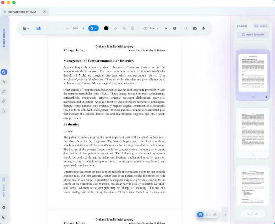Select the pen tool in left sidebar
275x224 pixels.
click(4, 92)
